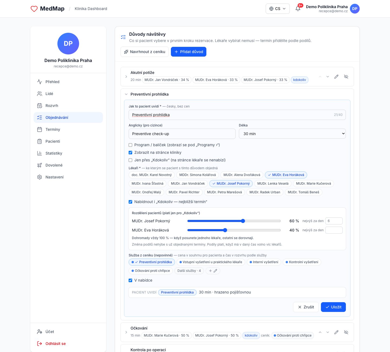Click the large DP profile avatar in sidebar

tap(68, 44)
